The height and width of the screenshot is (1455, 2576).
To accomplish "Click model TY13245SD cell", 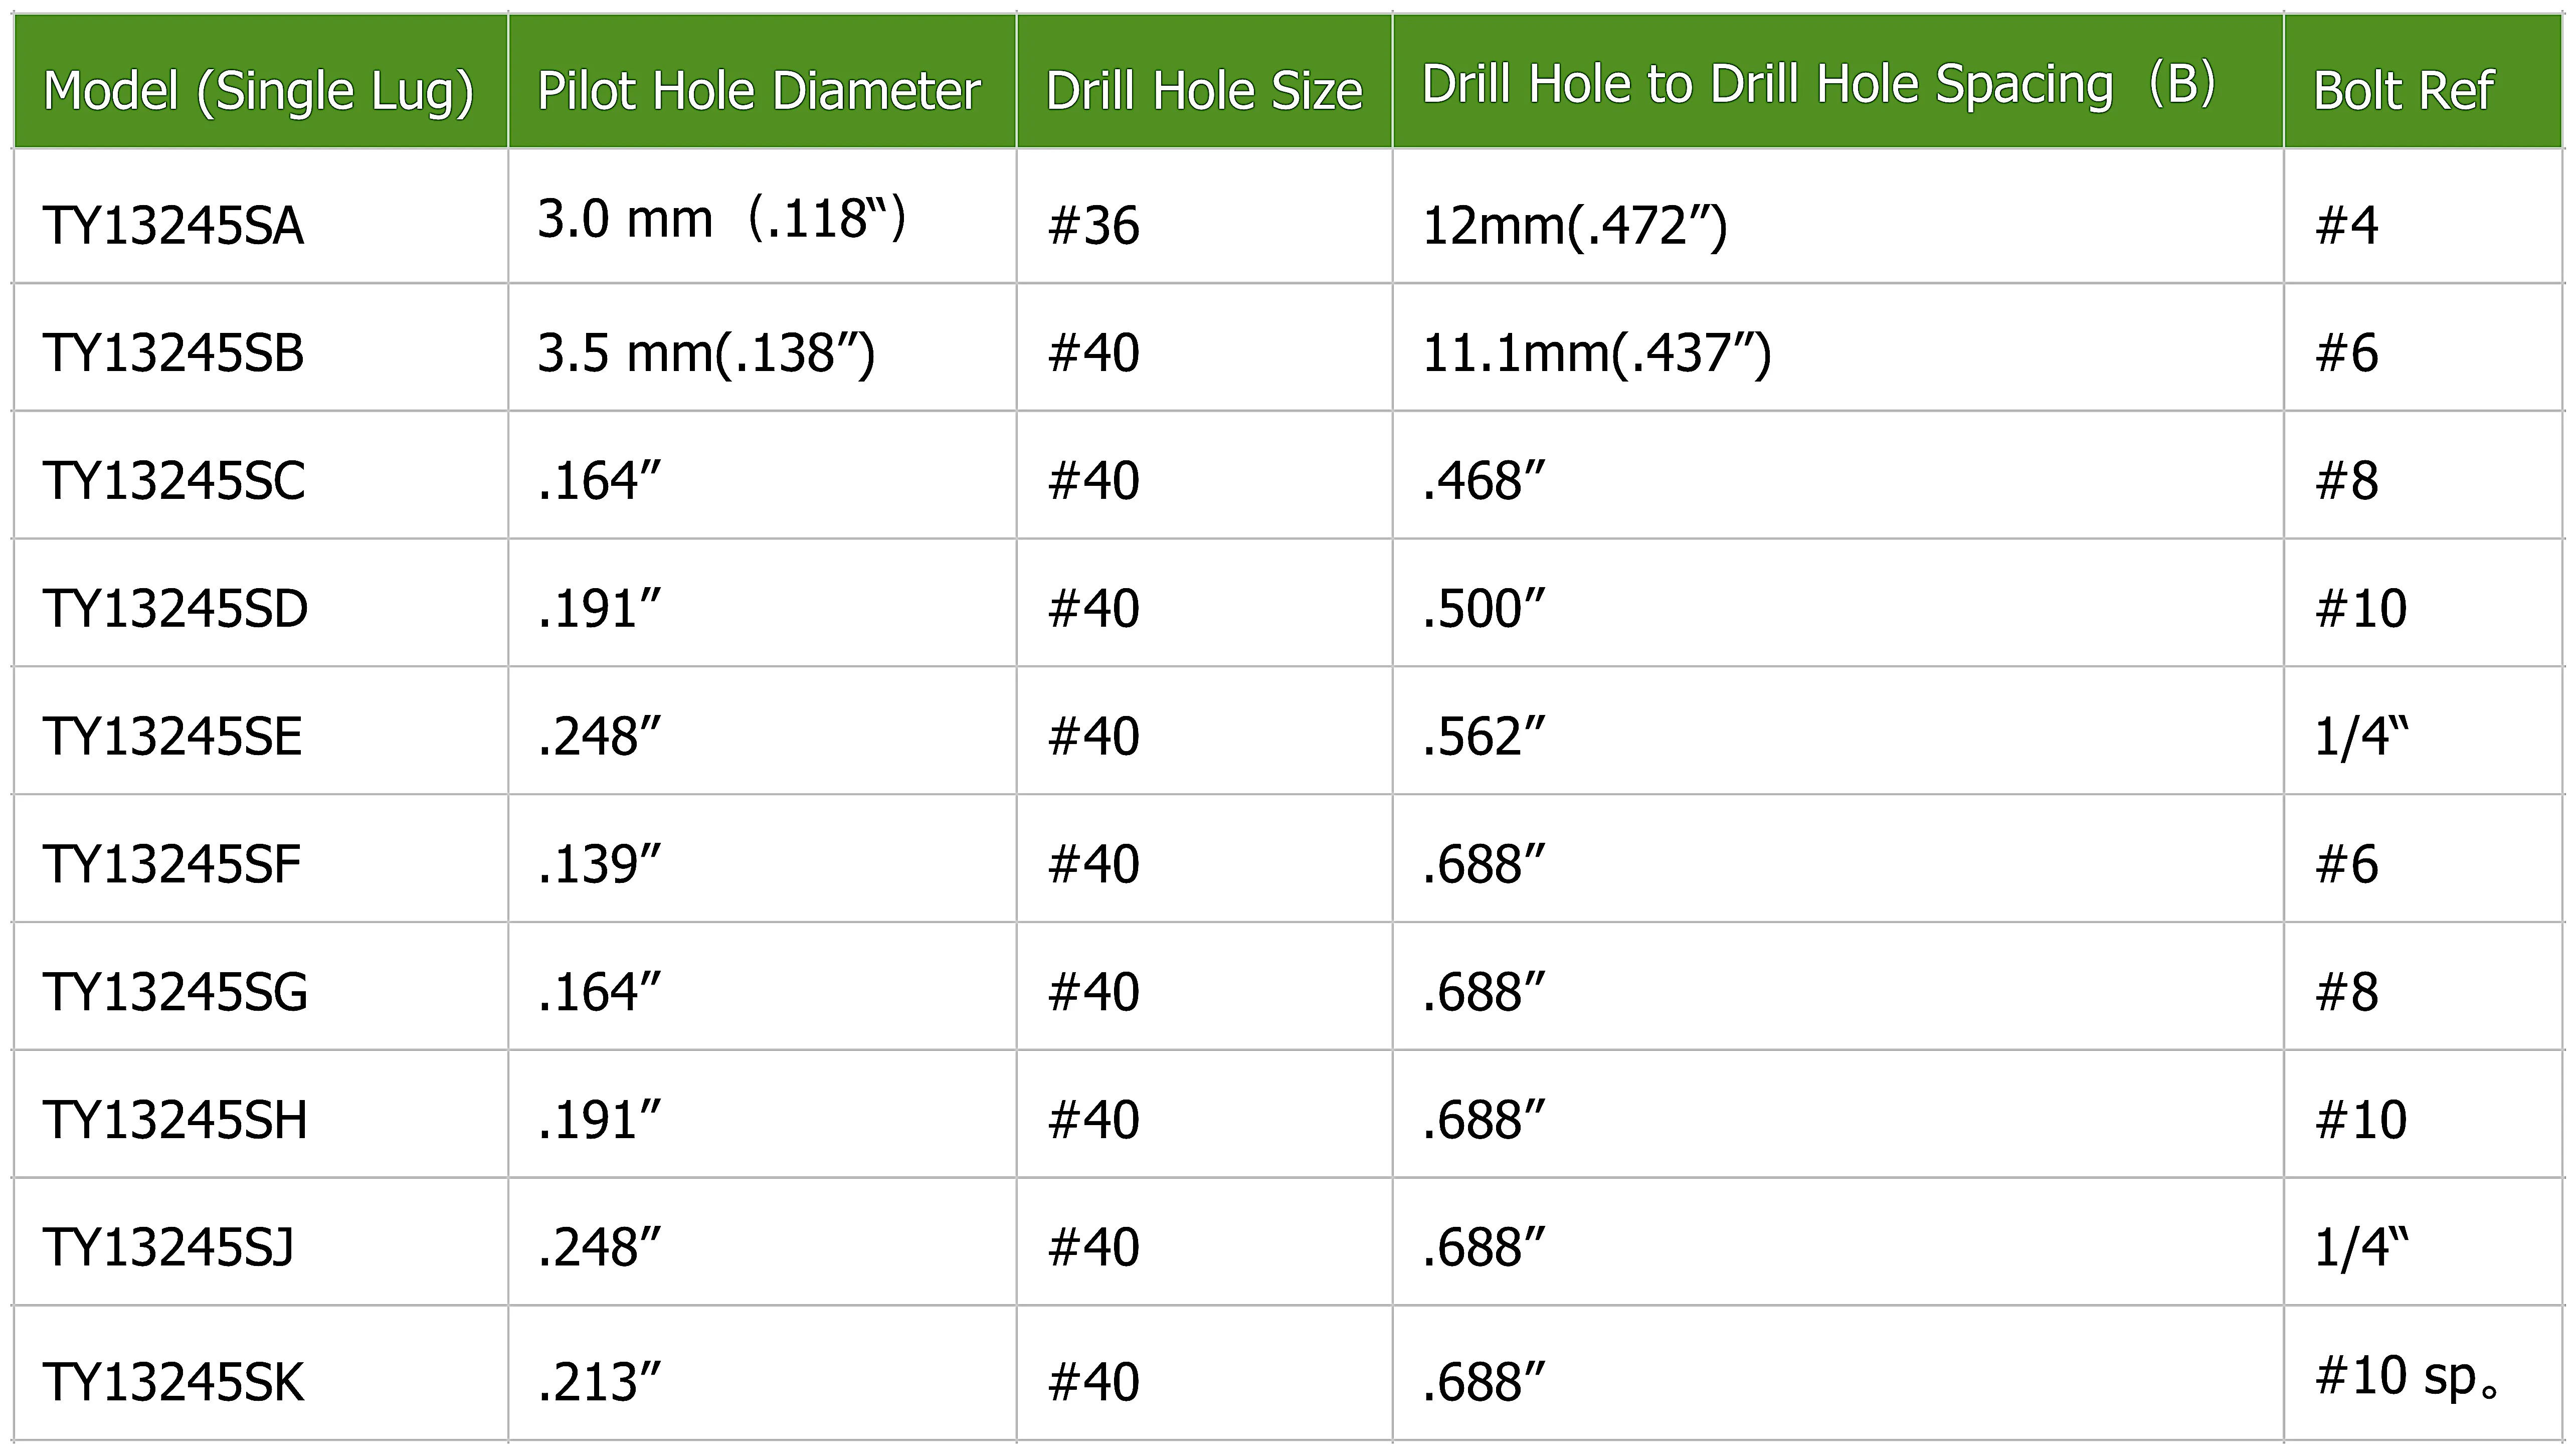I will click(x=174, y=608).
